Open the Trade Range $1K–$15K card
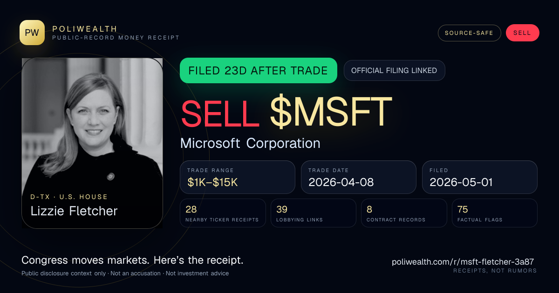Screen dimensions: 559x293 click(238, 177)
